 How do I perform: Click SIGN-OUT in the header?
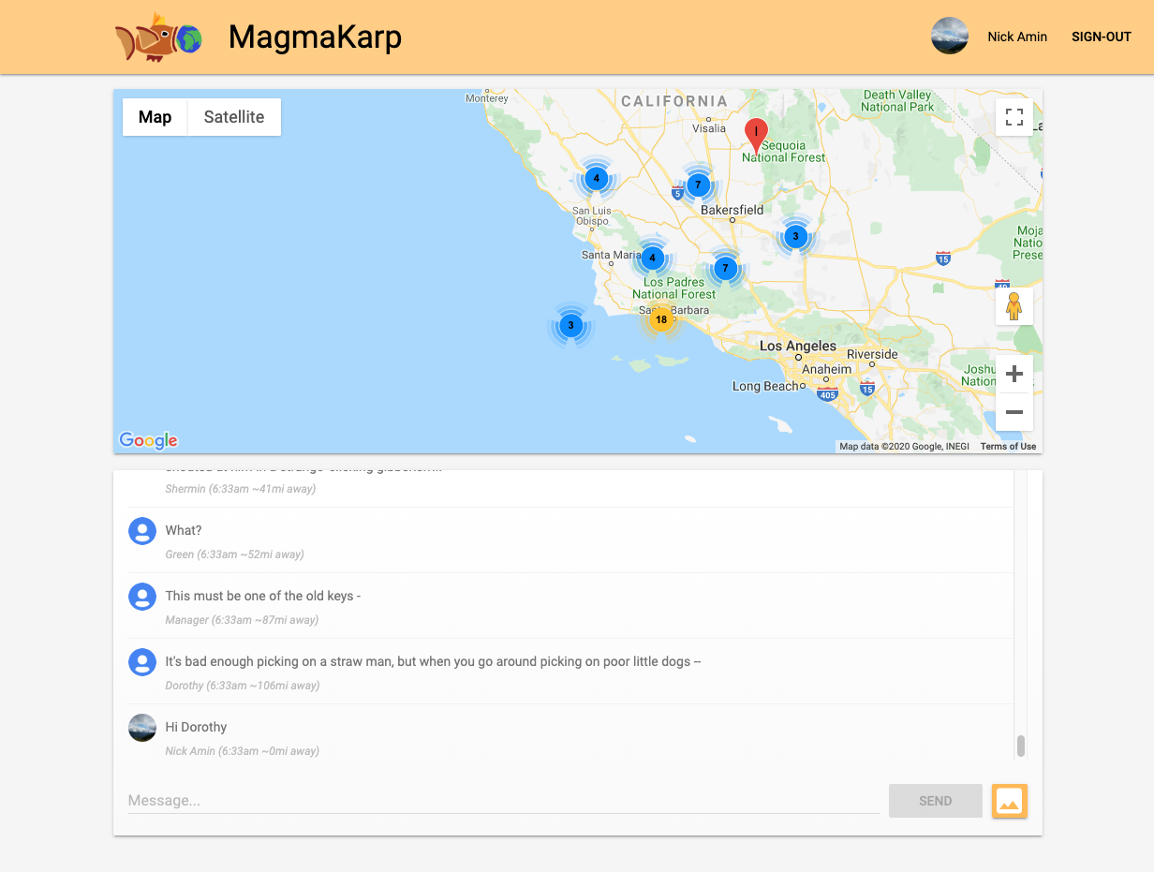[1102, 37]
